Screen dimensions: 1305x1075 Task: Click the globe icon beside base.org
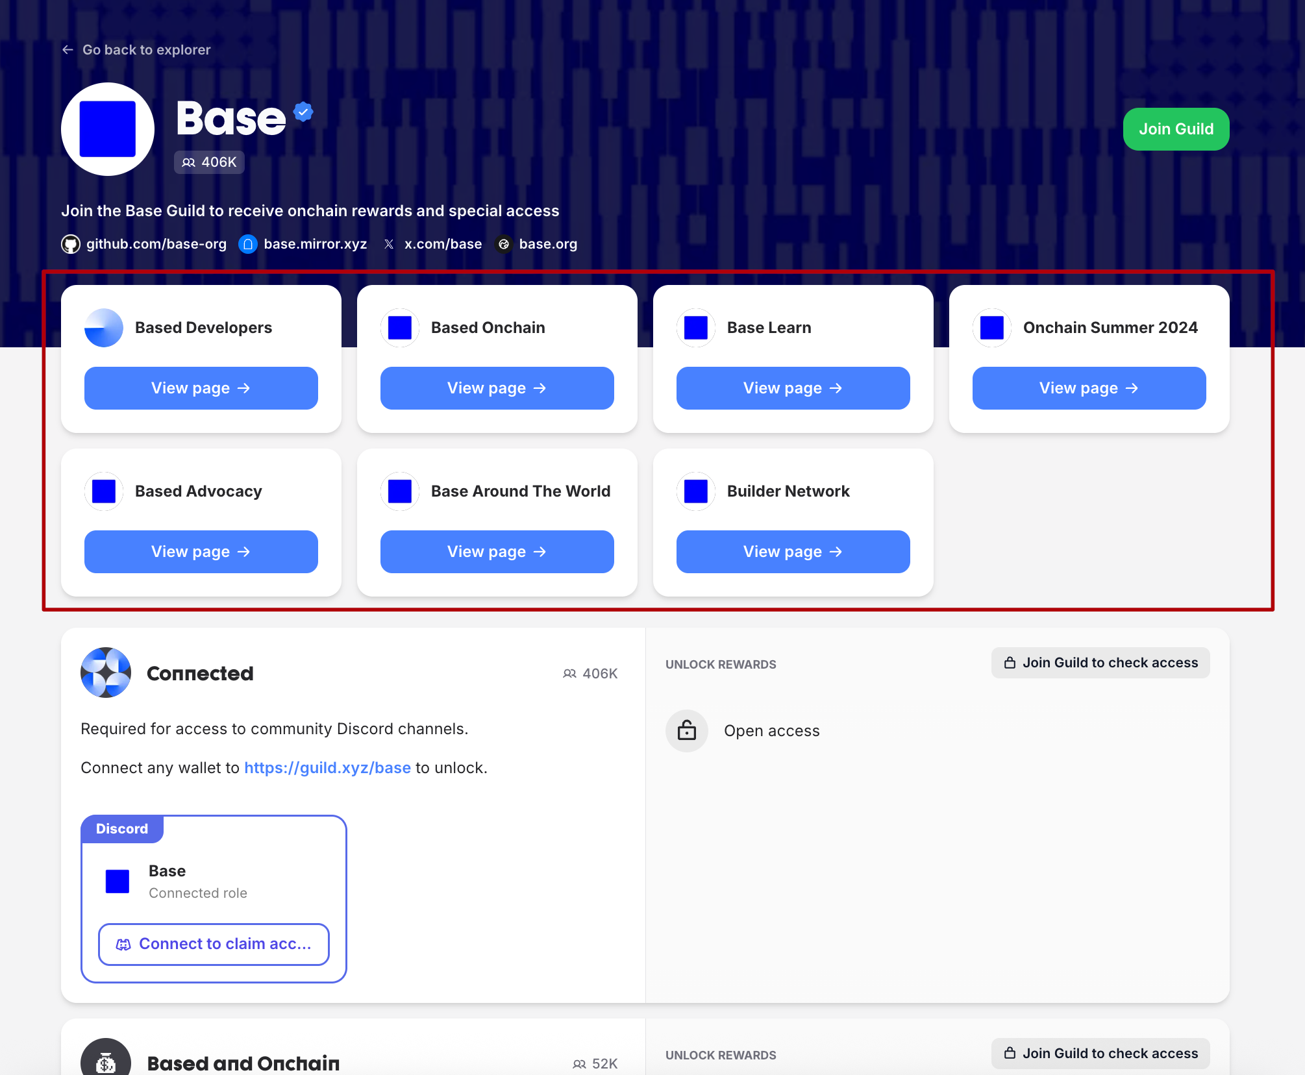point(504,244)
